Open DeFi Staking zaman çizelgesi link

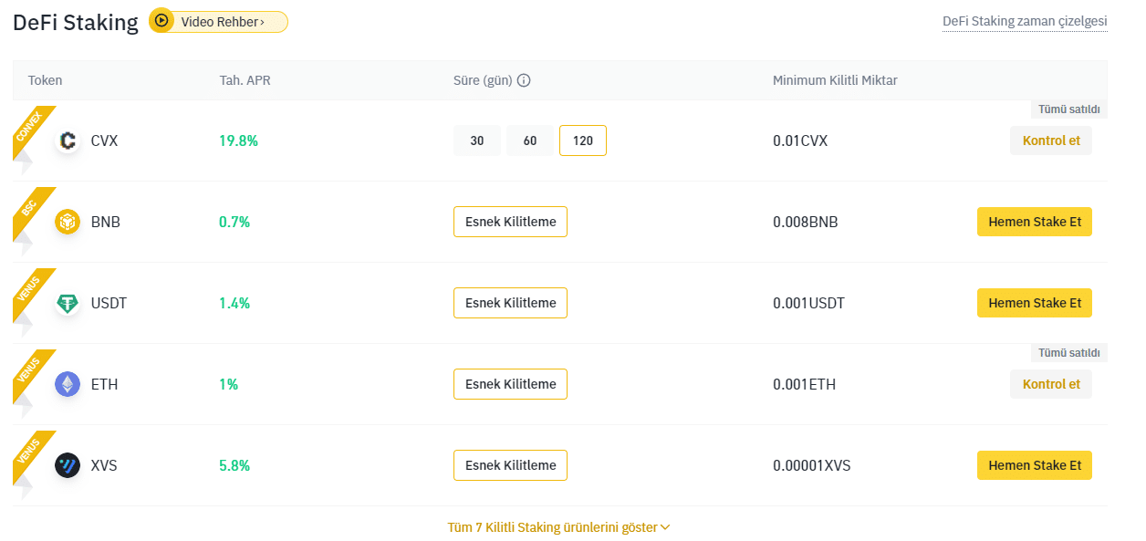[x=1025, y=21]
